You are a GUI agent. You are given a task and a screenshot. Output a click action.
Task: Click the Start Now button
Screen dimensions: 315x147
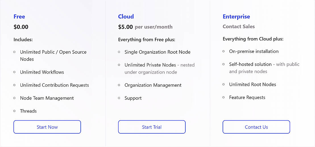point(47,127)
